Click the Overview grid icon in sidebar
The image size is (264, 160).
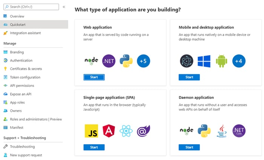click(5, 16)
